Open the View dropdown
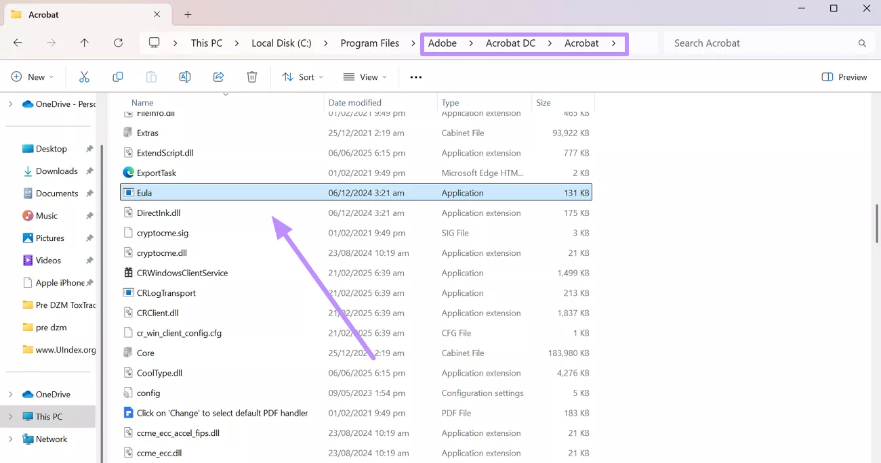This screenshot has width=881, height=463. click(365, 77)
